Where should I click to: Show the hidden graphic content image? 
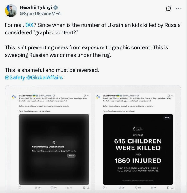71,156
